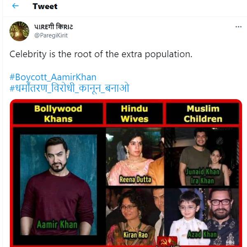The height and width of the screenshot is (247, 247).
Task: Click the Aamir Khan portrait photo
Action: 58,184
